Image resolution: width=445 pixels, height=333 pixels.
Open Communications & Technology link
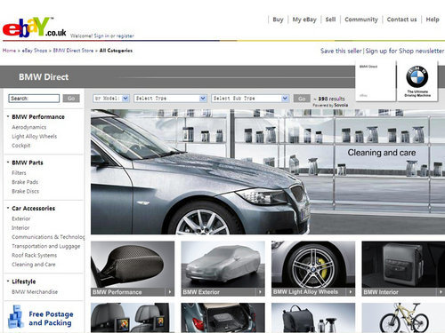tap(48, 237)
